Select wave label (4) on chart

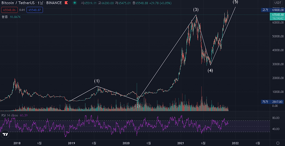(x=210, y=71)
